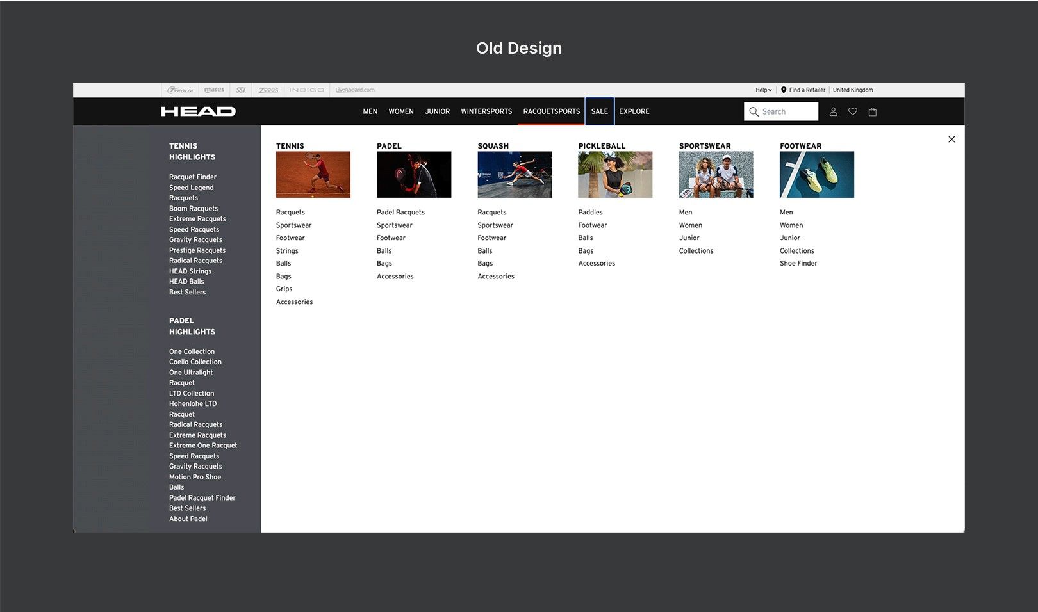Screen dimensions: 1038x612
Task: Select Bags under Pickleball
Action: click(586, 251)
